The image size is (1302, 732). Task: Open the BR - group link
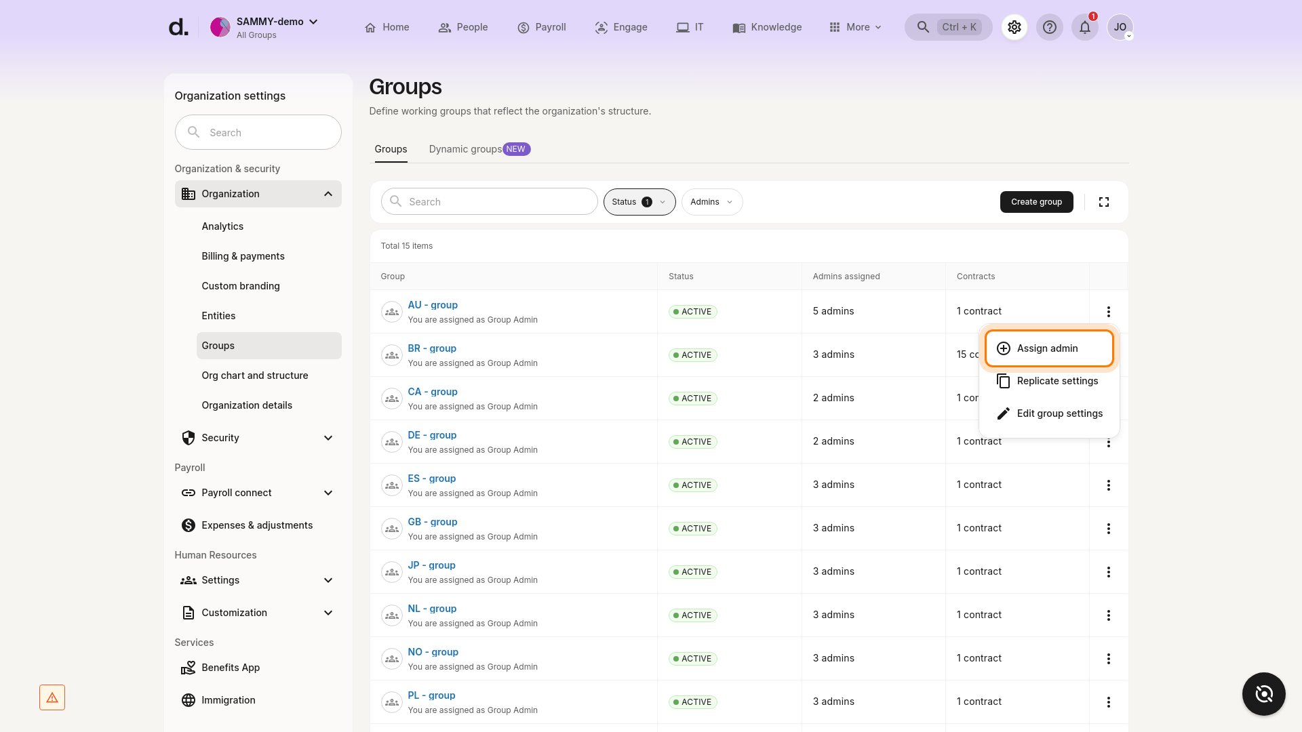(x=432, y=348)
